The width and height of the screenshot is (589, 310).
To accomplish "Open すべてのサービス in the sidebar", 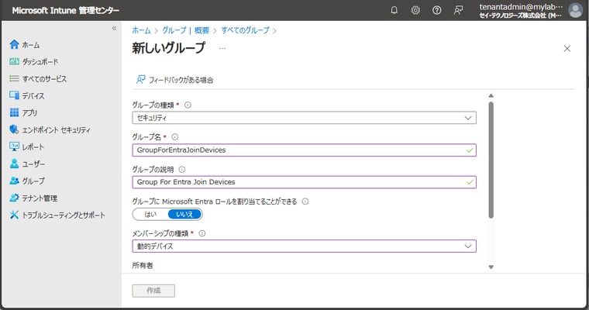I will [44, 78].
